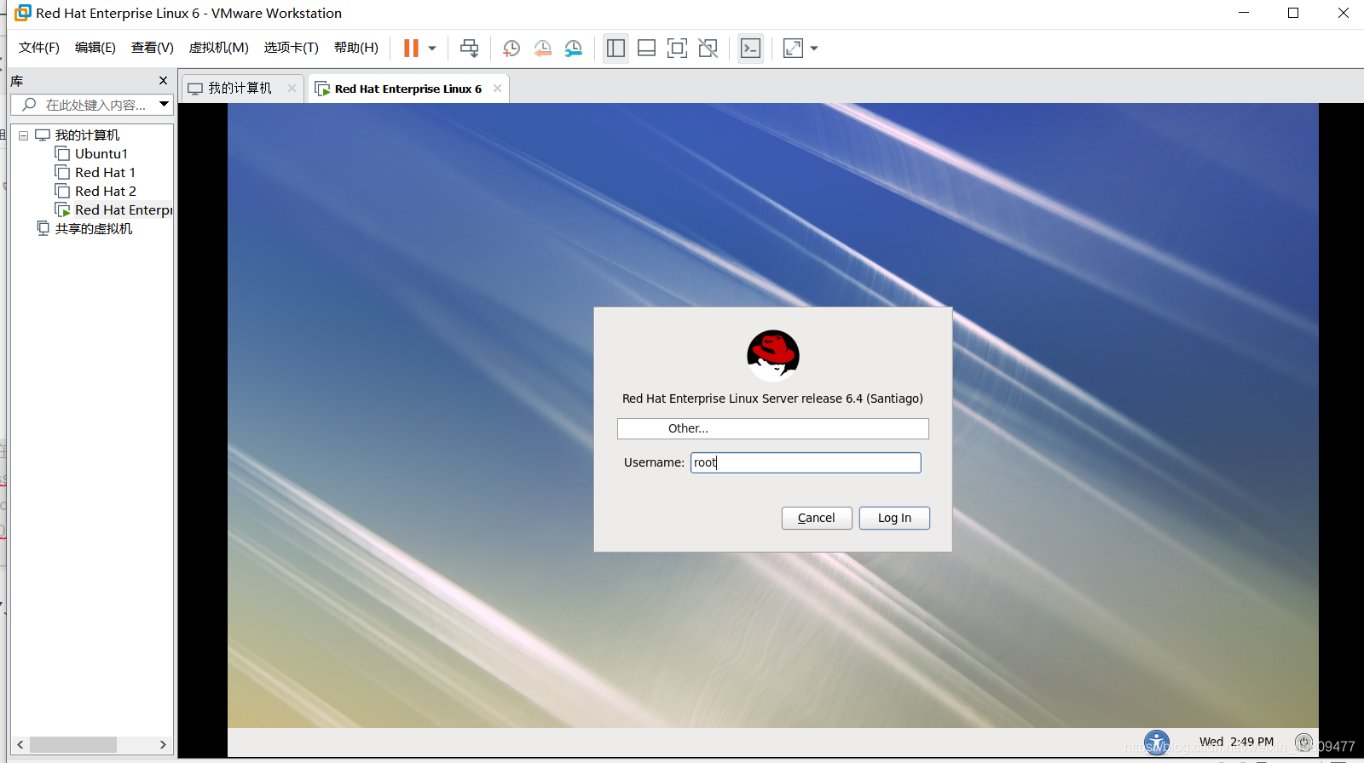
Task: Click the accessibility icon in guest panel
Action: tap(1157, 742)
